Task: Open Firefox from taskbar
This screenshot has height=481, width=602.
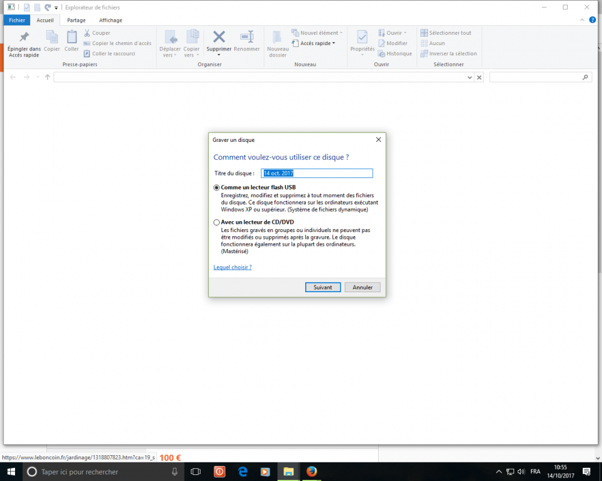Action: (311, 472)
